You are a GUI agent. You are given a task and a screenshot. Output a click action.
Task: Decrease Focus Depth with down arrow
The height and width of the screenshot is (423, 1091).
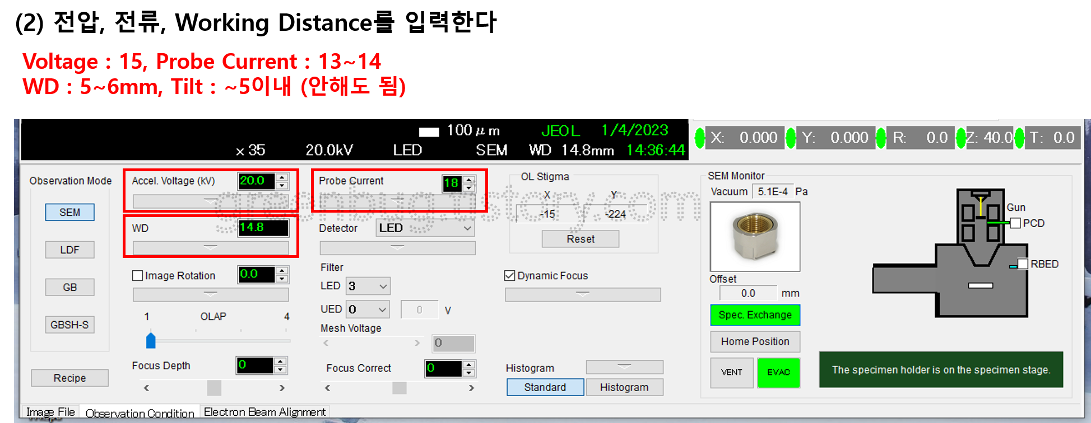coord(281,369)
